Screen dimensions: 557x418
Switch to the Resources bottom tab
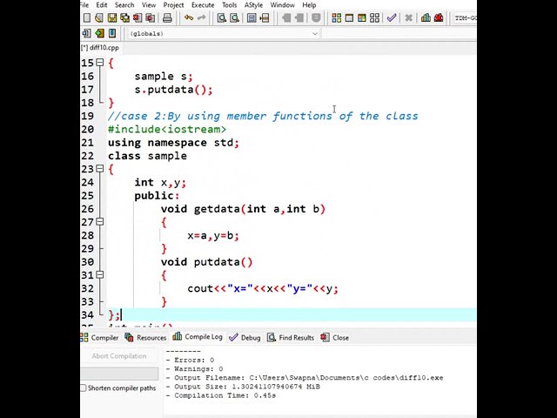146,337
